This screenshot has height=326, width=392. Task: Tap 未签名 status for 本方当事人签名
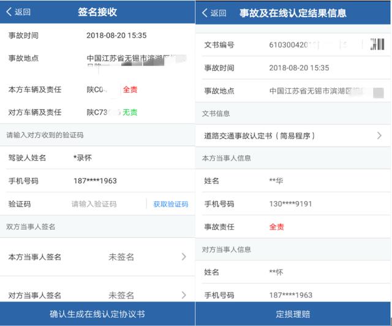click(x=121, y=257)
